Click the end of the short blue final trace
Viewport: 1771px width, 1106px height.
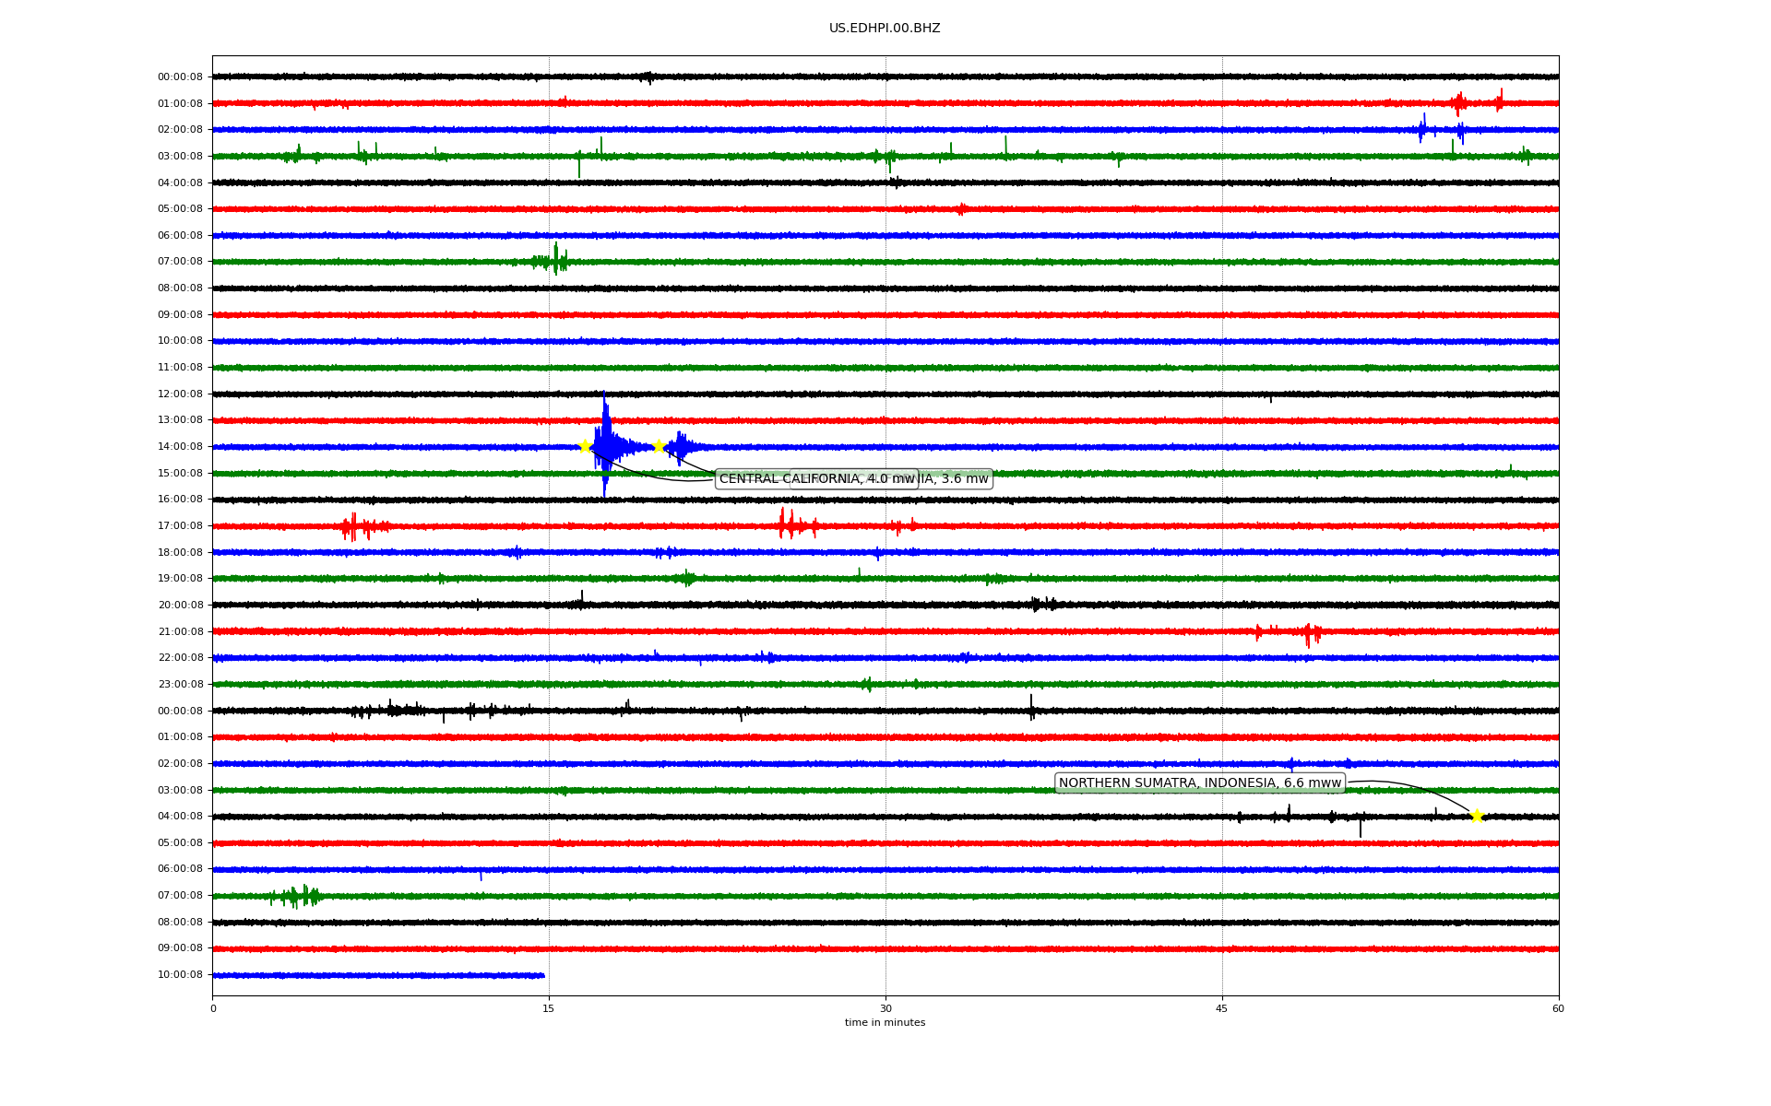click(543, 975)
